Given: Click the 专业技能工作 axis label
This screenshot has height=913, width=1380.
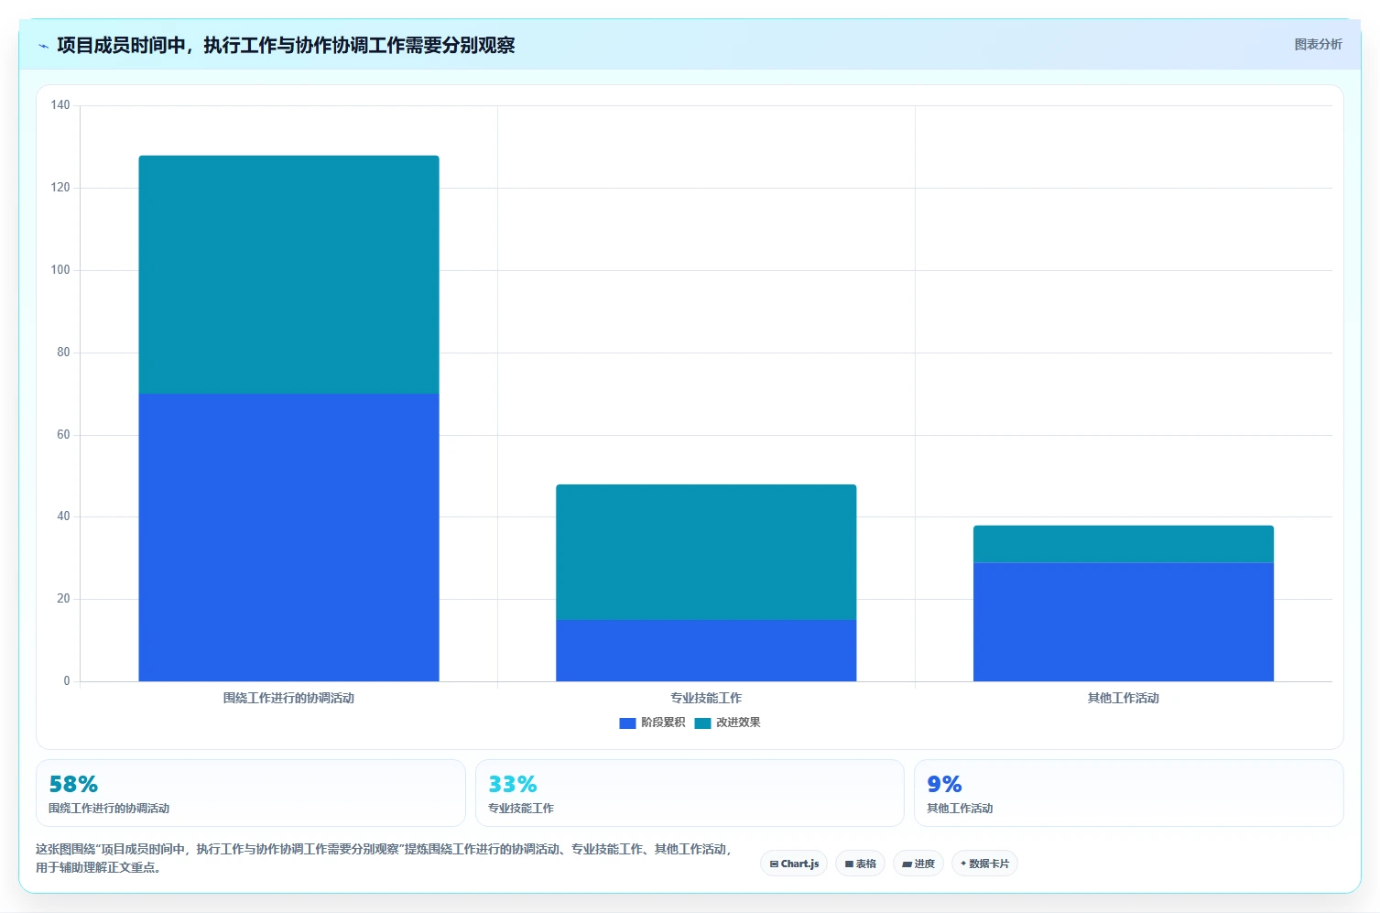Looking at the screenshot, I should point(706,698).
